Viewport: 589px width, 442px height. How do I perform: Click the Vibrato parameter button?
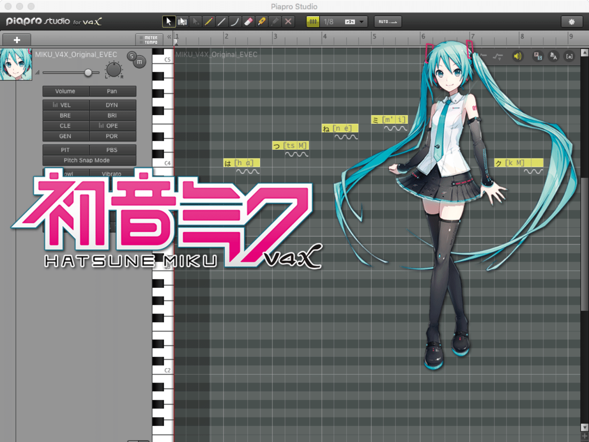(112, 174)
